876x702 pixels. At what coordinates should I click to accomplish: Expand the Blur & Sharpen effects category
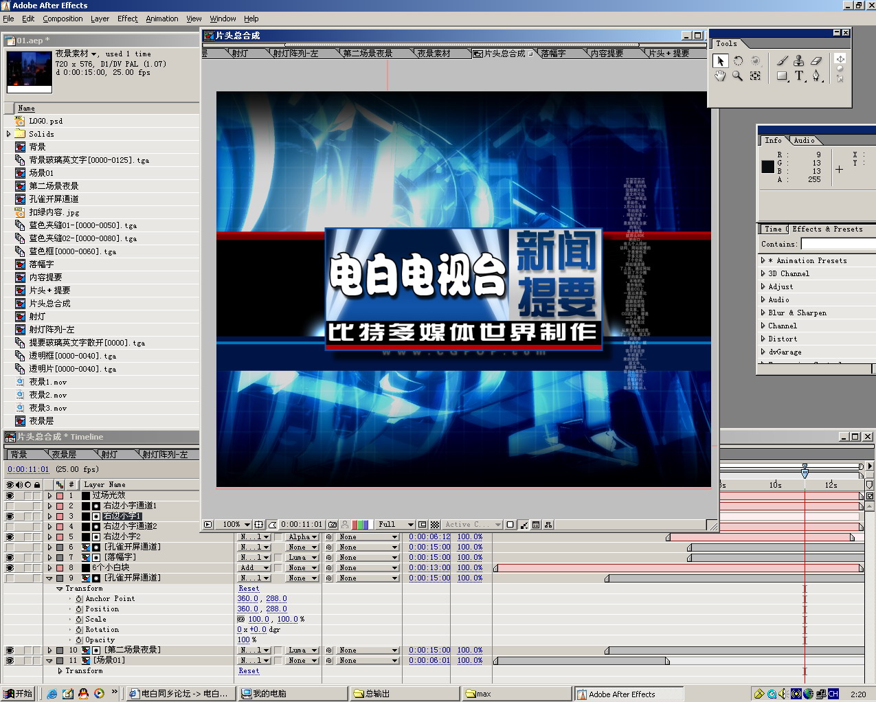pyautogui.click(x=763, y=313)
